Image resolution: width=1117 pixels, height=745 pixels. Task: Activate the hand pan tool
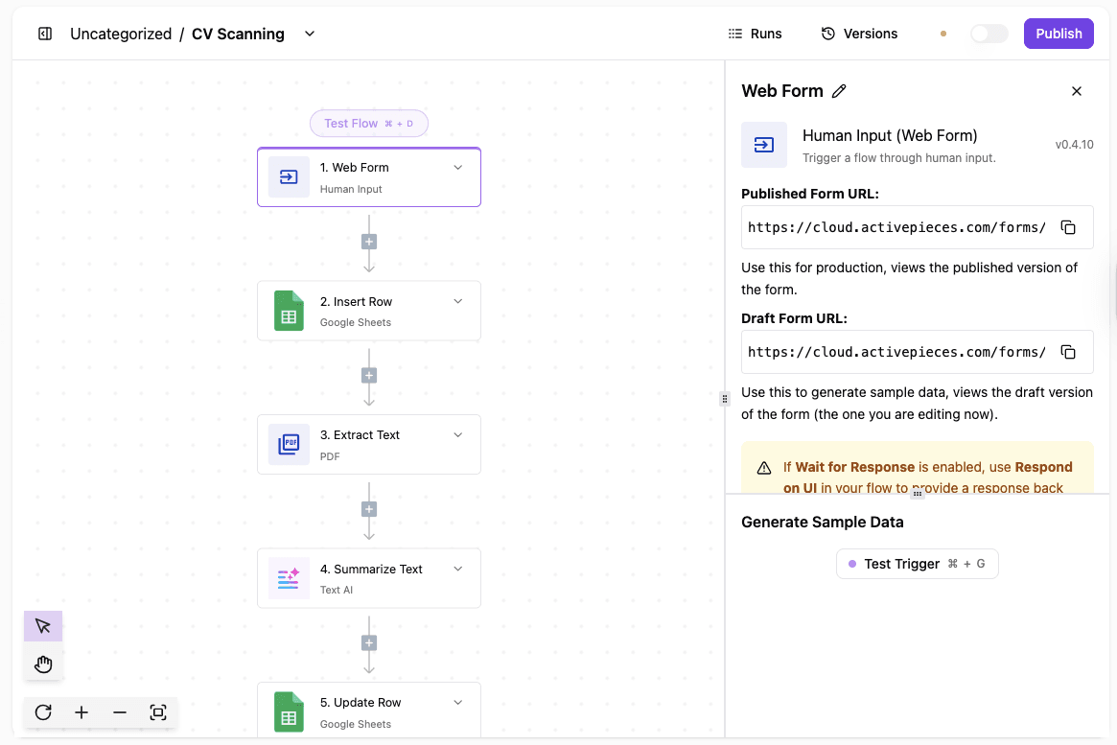point(42,663)
